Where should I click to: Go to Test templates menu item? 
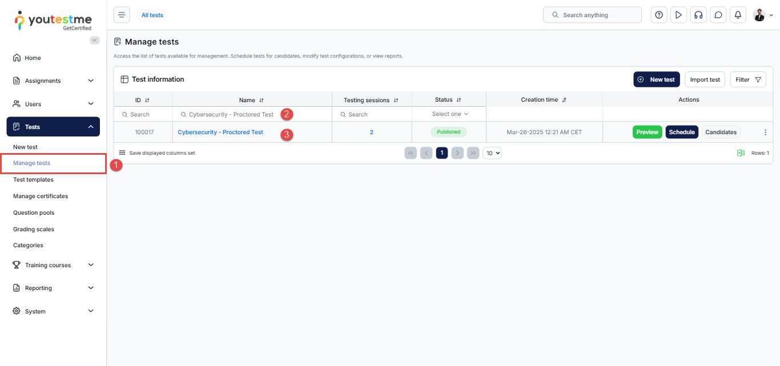pyautogui.click(x=33, y=179)
